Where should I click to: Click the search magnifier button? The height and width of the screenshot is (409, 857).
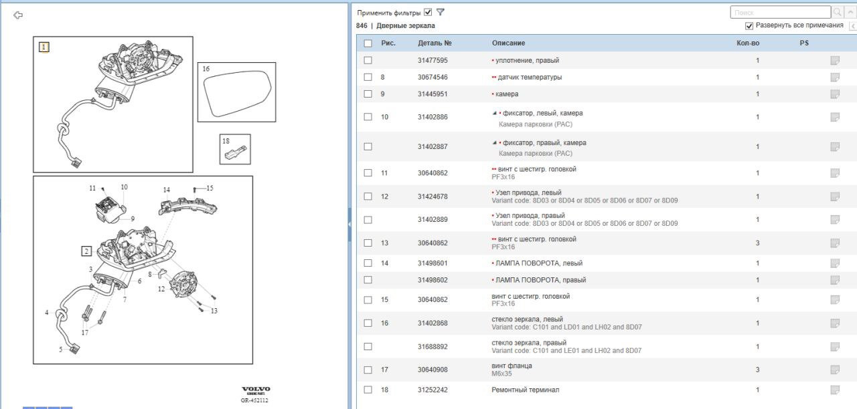(838, 12)
